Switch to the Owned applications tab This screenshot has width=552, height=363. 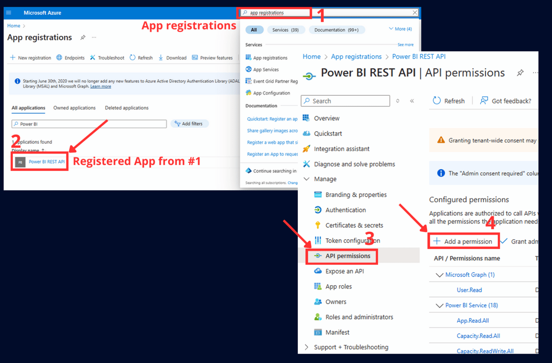(x=74, y=108)
